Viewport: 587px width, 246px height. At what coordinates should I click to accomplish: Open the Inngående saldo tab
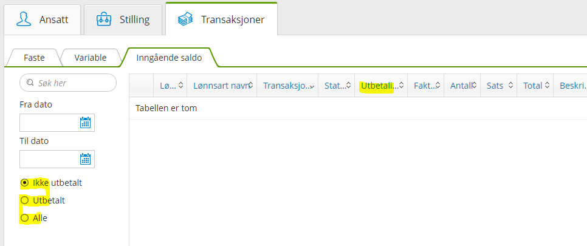pos(170,58)
